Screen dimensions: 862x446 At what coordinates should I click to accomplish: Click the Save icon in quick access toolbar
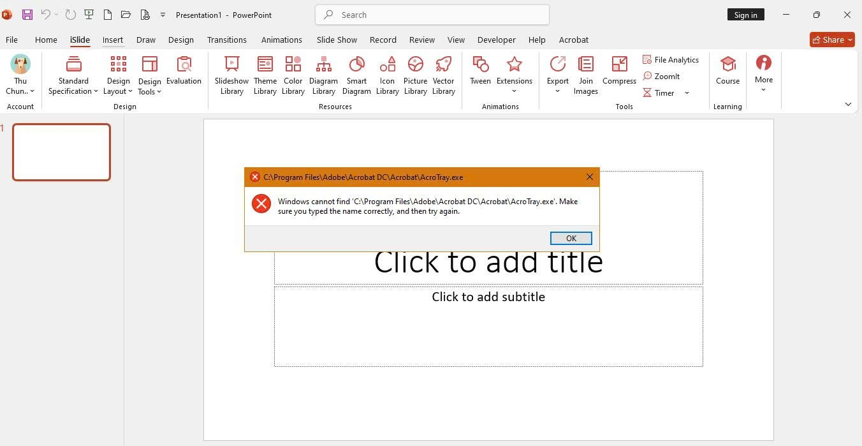coord(27,15)
